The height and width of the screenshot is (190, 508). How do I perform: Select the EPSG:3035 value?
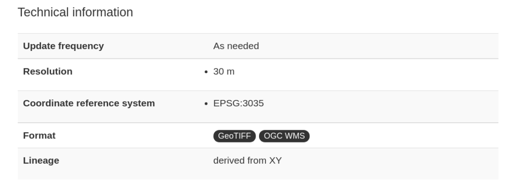coord(239,103)
